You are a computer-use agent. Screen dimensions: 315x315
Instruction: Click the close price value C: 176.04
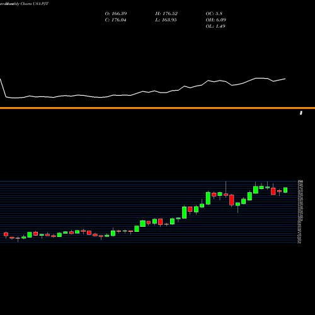click(x=115, y=20)
